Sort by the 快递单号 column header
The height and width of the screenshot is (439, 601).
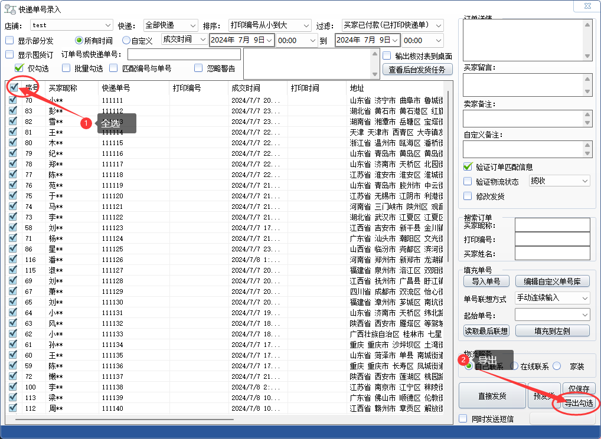click(x=133, y=88)
